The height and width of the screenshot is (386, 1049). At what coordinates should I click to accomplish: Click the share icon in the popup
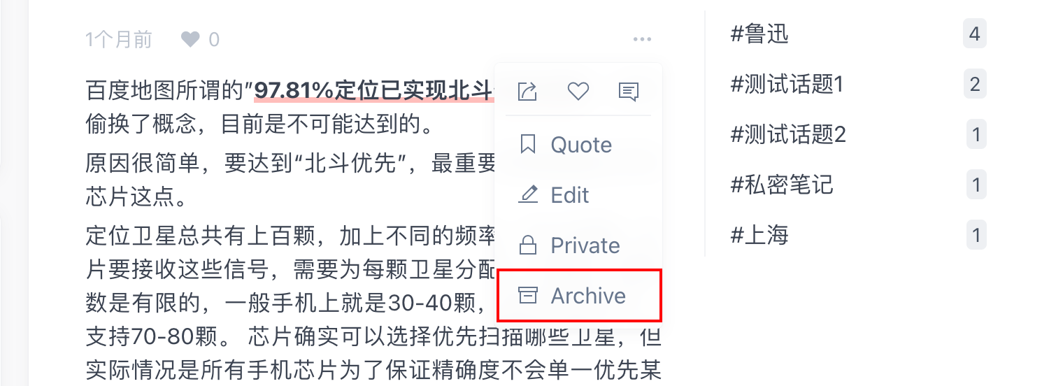coord(527,91)
